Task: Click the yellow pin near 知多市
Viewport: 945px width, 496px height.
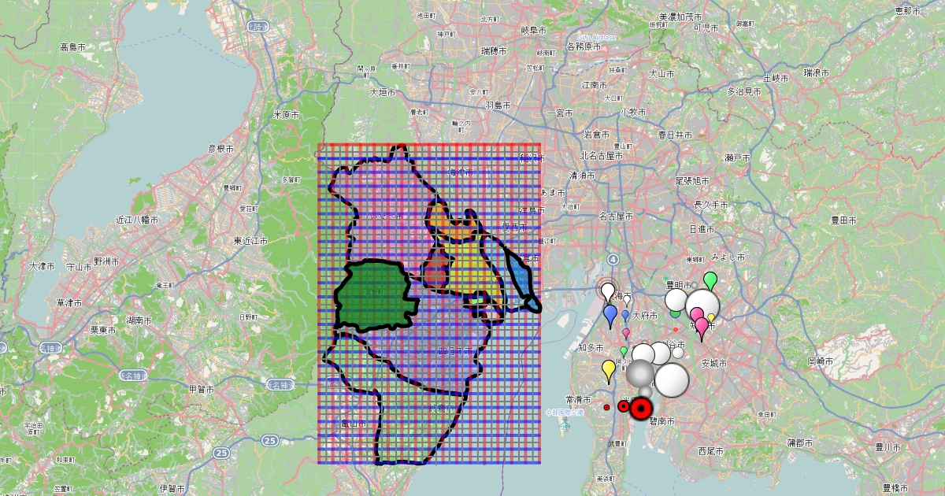Action: [x=609, y=369]
